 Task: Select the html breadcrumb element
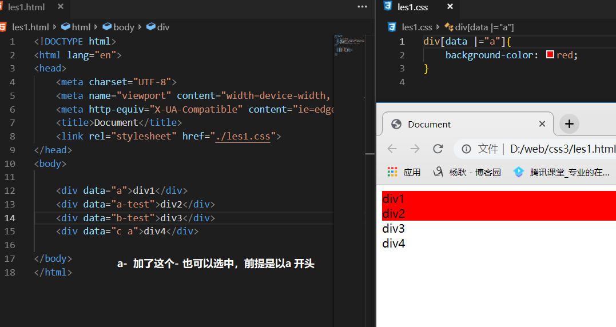pyautogui.click(x=76, y=27)
